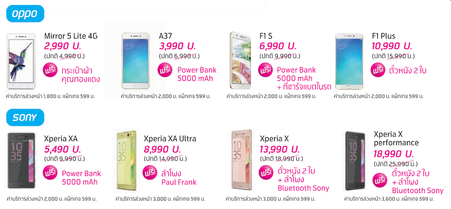Click the pink free badge beside Xperia X performance
Screen dimensions: 451x209
(x=380, y=179)
